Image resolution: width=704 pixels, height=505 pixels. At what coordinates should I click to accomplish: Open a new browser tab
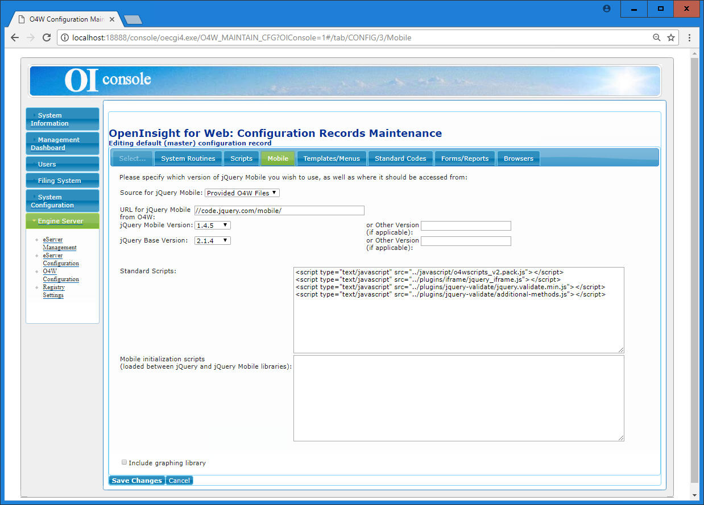132,20
